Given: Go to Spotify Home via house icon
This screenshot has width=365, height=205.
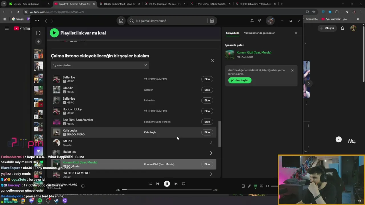Looking at the screenshot, I should click(x=121, y=21).
